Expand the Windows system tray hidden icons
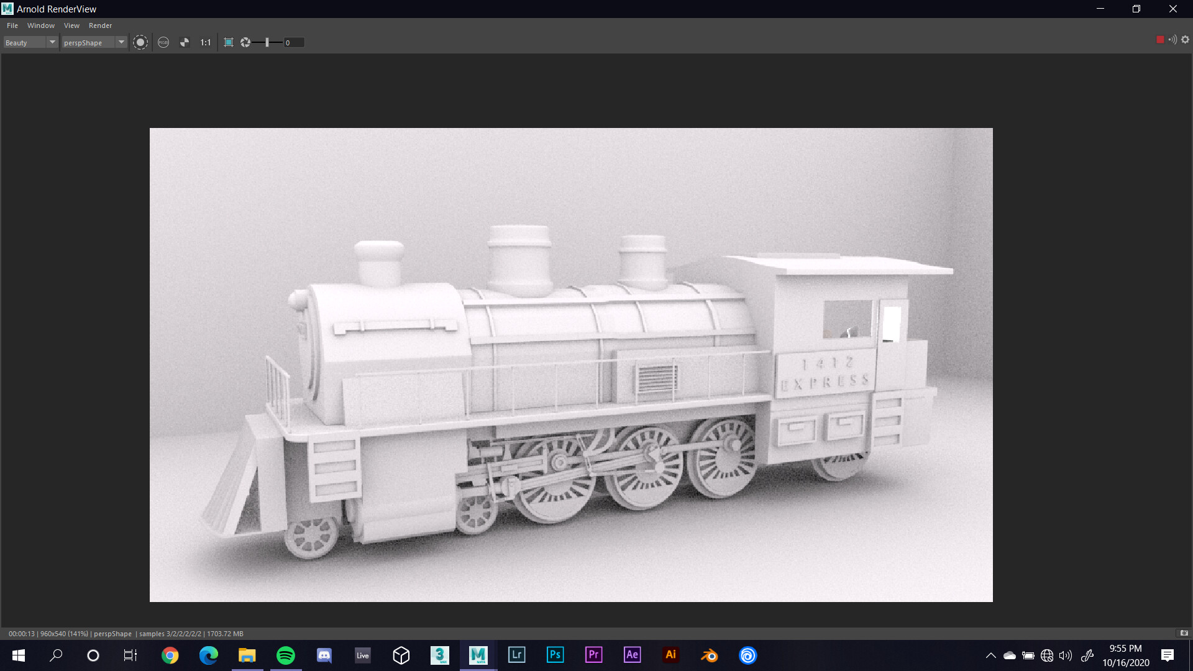This screenshot has height=671, width=1193. pyautogui.click(x=992, y=655)
